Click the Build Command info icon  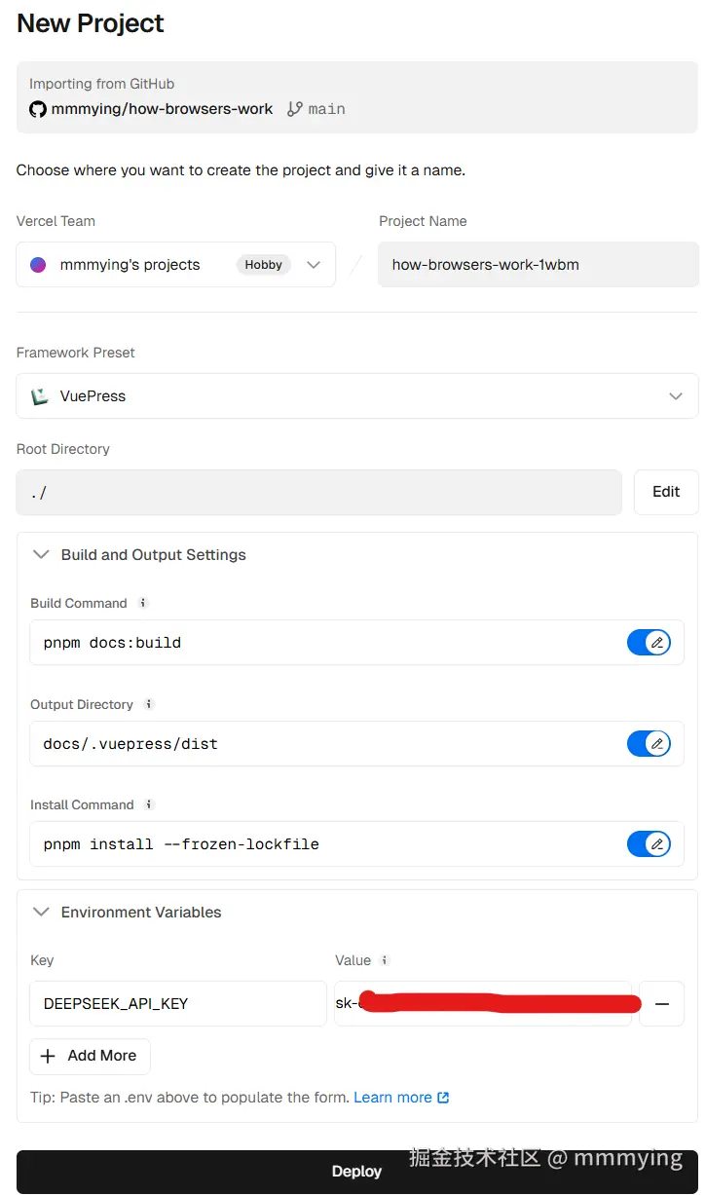pos(143,603)
